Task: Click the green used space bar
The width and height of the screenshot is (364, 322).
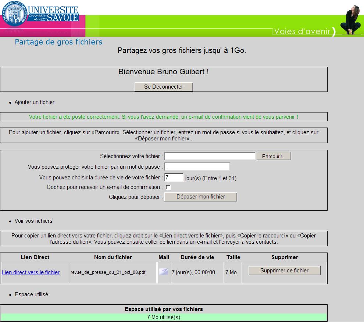Action: [164, 317]
